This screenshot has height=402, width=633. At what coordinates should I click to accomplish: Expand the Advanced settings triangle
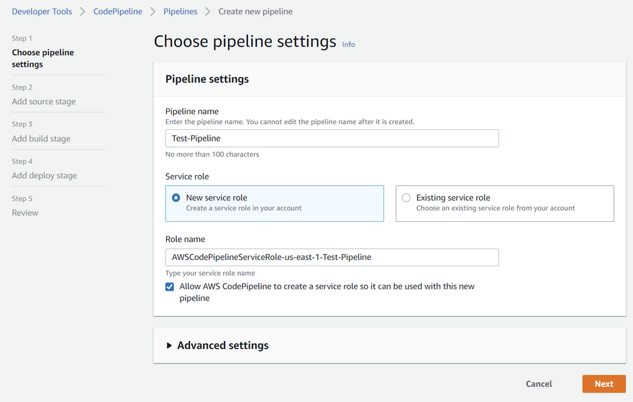coord(170,345)
